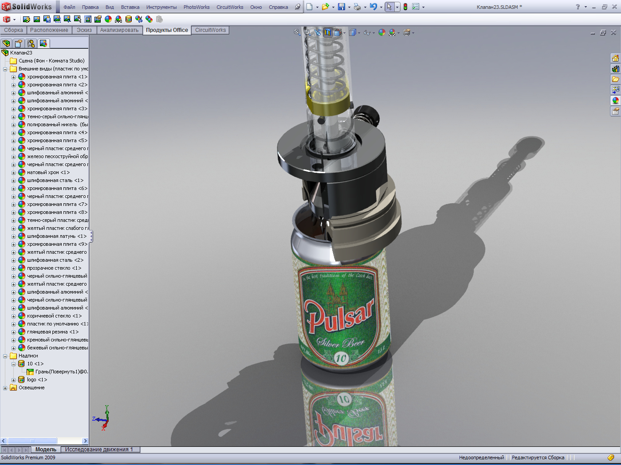The width and height of the screenshot is (621, 465).
Task: Click the Render Area icon
Action: (x=57, y=19)
